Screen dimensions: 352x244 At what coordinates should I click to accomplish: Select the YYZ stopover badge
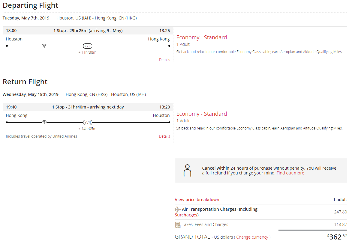[87, 46]
